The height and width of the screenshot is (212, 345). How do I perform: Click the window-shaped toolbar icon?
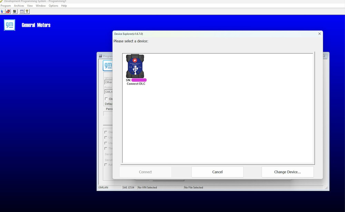21,11
